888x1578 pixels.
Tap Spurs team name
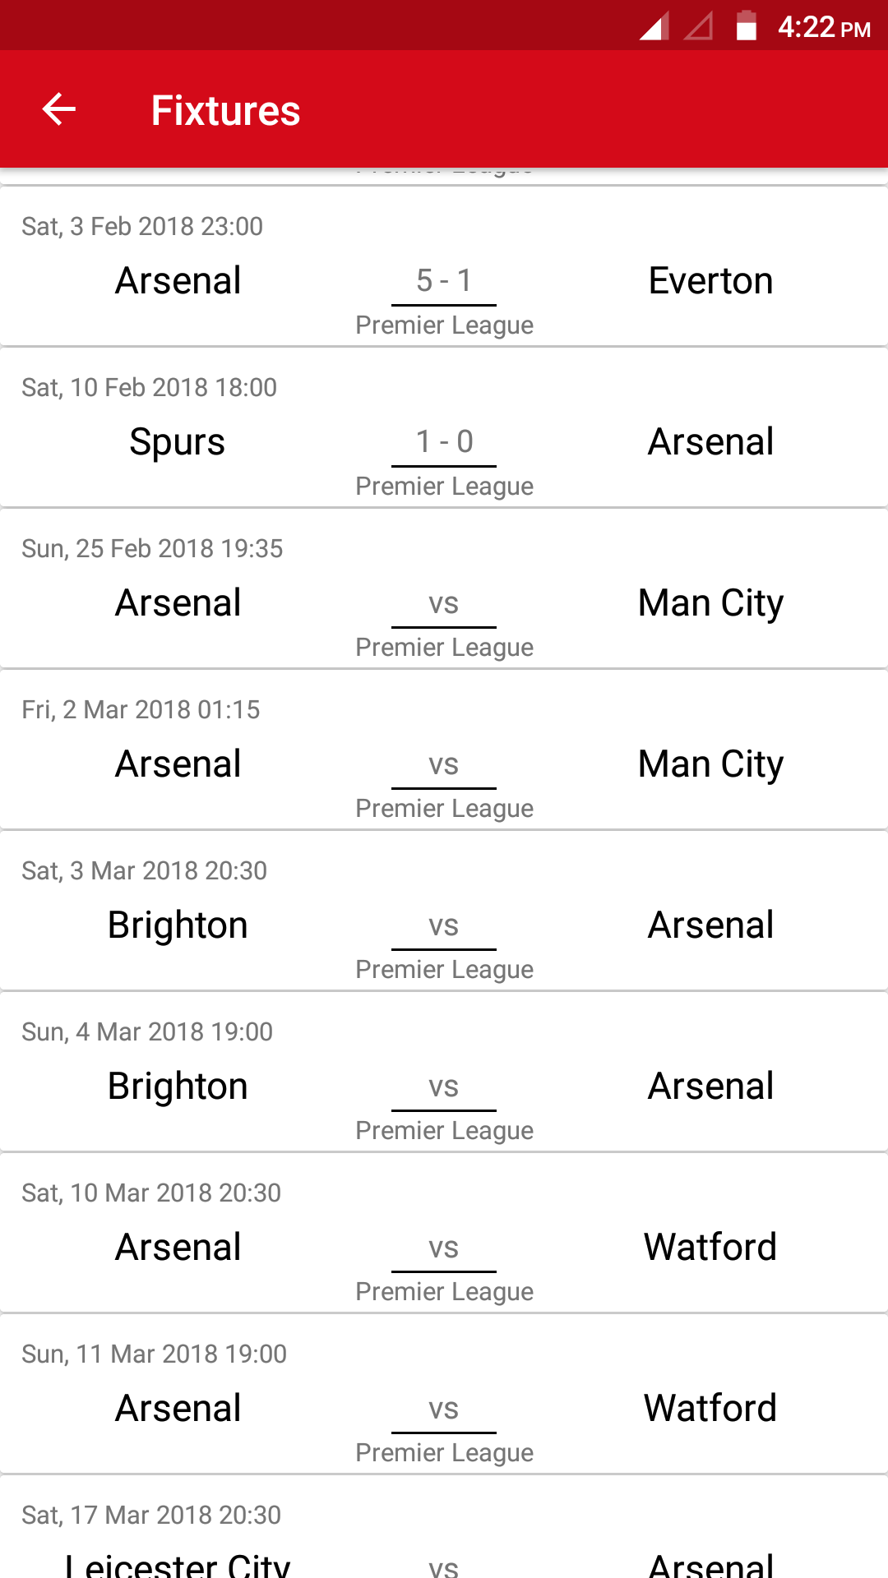(x=178, y=442)
